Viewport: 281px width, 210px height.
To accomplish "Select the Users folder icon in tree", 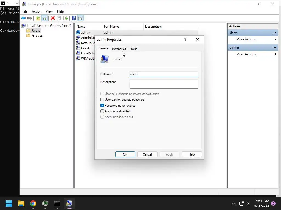I will tap(28, 31).
